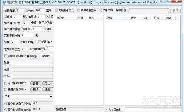The image size is (184, 112).
Task: Click the 密码 input field on left panel
Action: pos(32,76)
